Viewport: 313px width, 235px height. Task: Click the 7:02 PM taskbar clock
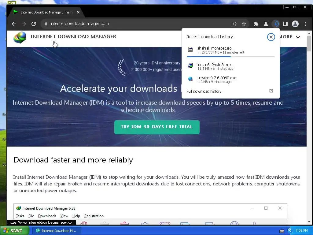click(302, 230)
